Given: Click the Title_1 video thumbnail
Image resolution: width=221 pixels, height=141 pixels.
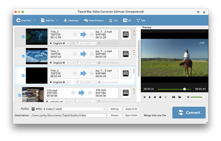Looking at the screenshot, I should [x=36, y=56].
